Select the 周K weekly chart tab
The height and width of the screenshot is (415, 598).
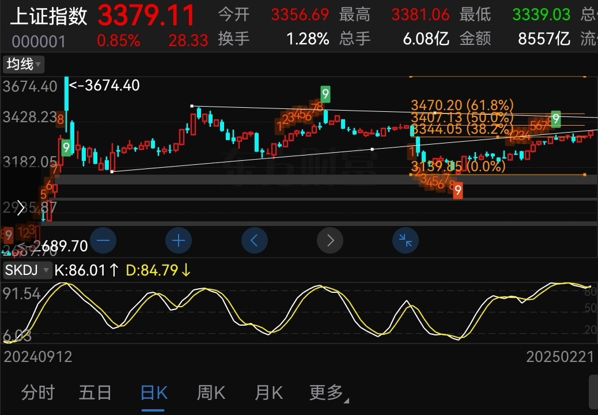[211, 393]
